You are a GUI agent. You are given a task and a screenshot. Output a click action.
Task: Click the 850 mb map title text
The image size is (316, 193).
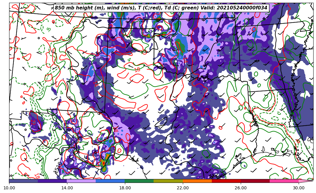tap(161, 8)
